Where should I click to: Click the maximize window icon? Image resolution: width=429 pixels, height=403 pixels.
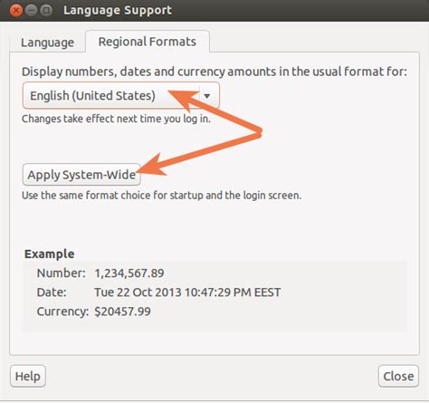46,11
